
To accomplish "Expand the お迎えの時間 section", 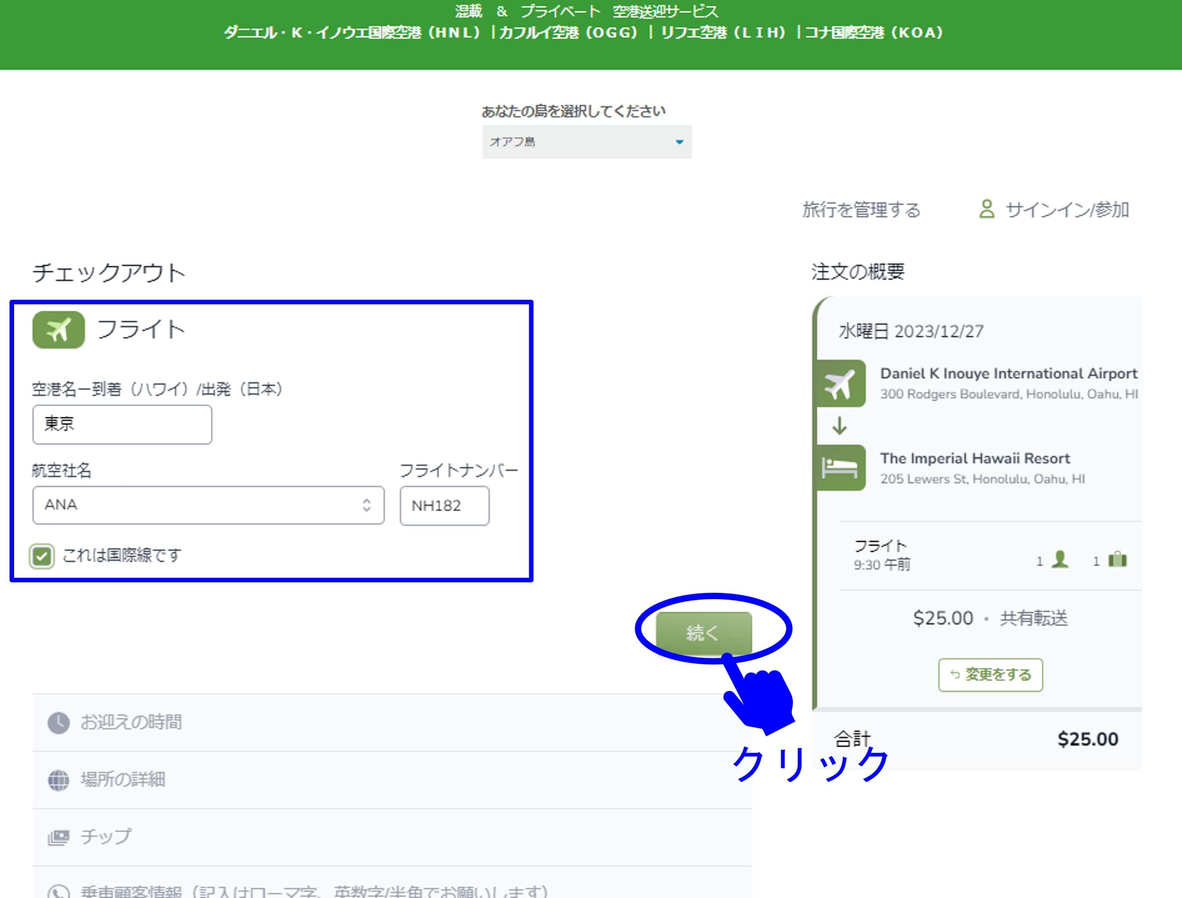I will click(x=392, y=723).
